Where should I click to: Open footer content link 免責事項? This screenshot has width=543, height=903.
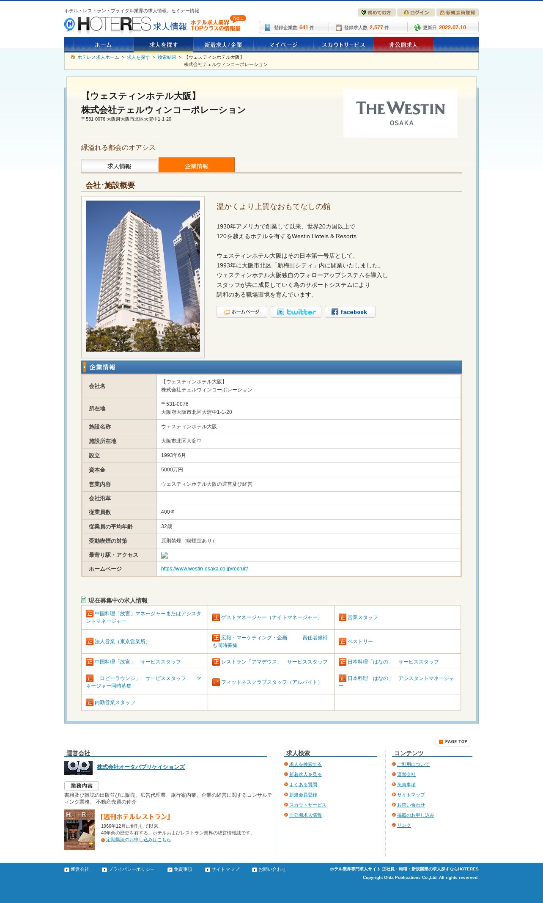(406, 785)
